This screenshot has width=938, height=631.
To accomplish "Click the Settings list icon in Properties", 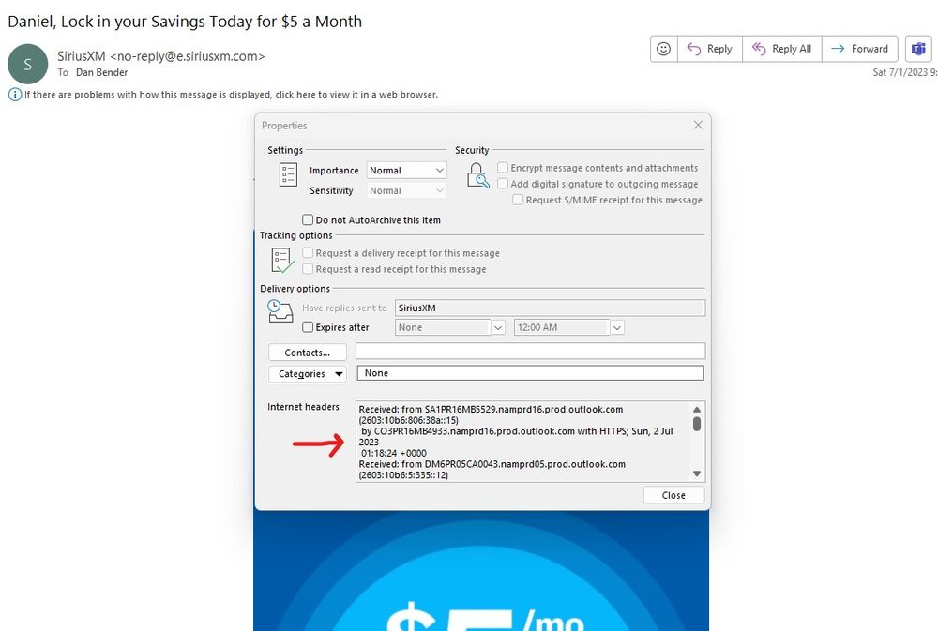I will [x=288, y=175].
